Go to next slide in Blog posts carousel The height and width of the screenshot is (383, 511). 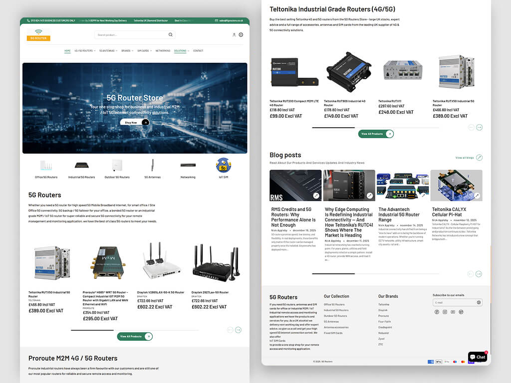point(479,274)
